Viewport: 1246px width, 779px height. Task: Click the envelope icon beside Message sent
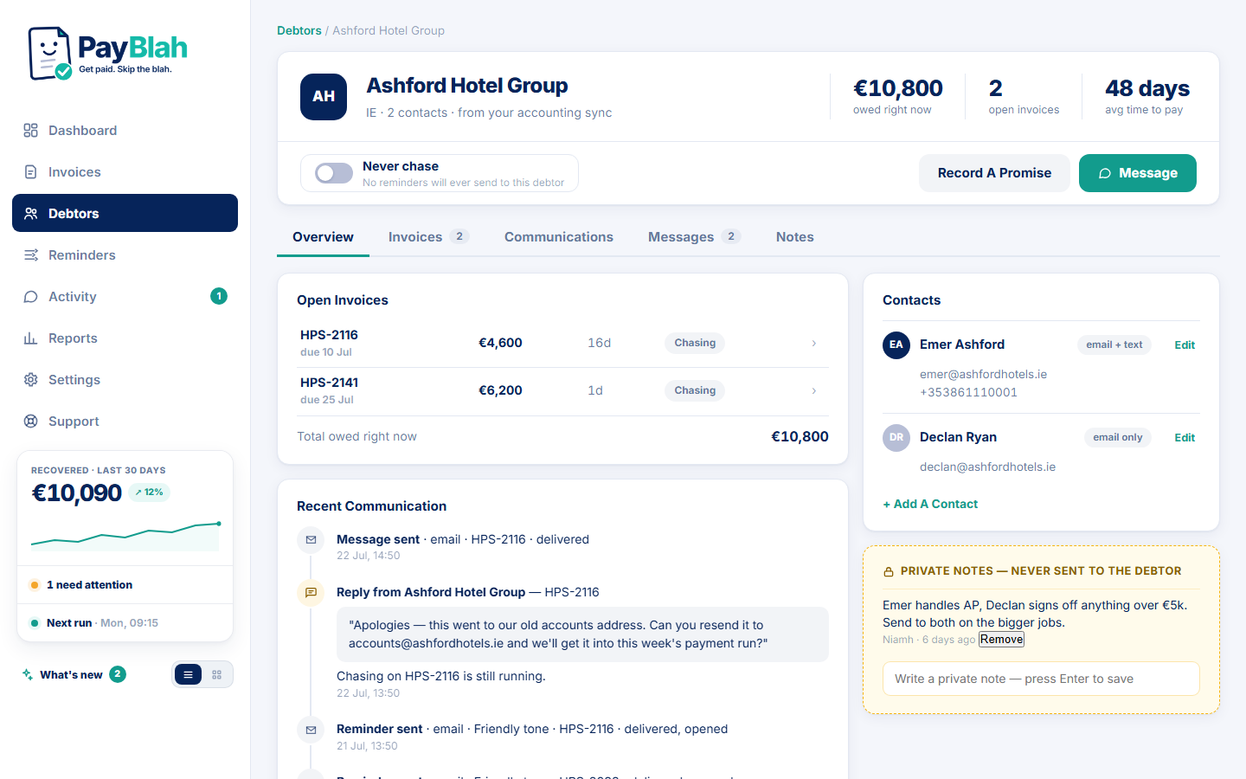pos(311,540)
